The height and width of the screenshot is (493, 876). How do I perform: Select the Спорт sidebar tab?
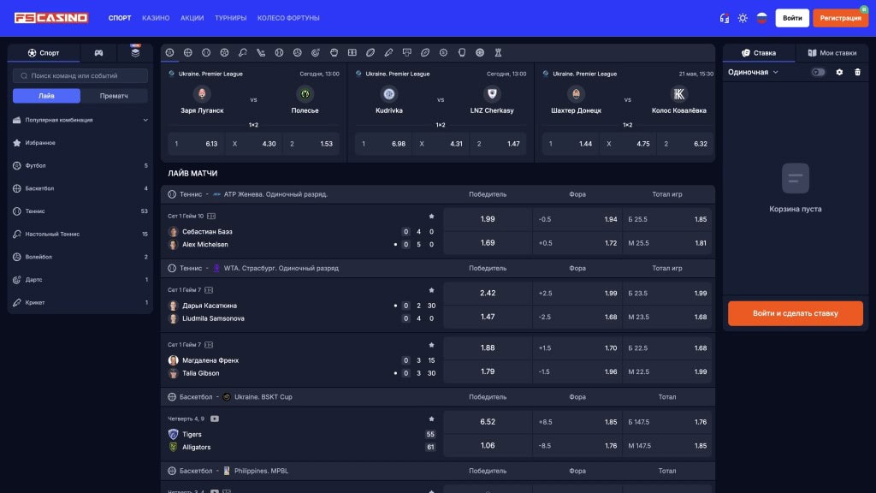point(44,52)
